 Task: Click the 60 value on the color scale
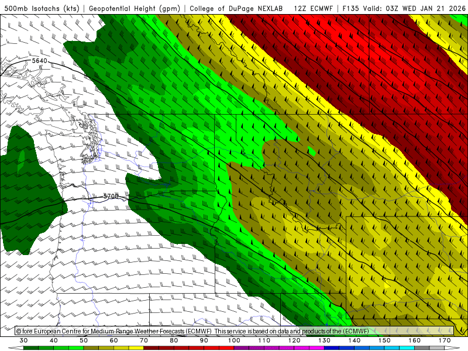tap(114, 340)
